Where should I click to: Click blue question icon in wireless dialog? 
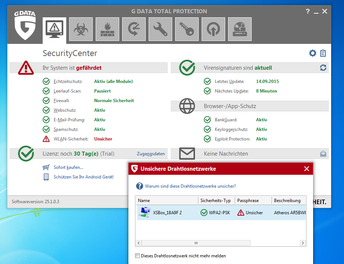coord(139,186)
